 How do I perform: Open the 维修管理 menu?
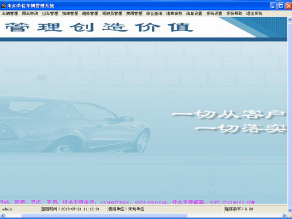90,13
